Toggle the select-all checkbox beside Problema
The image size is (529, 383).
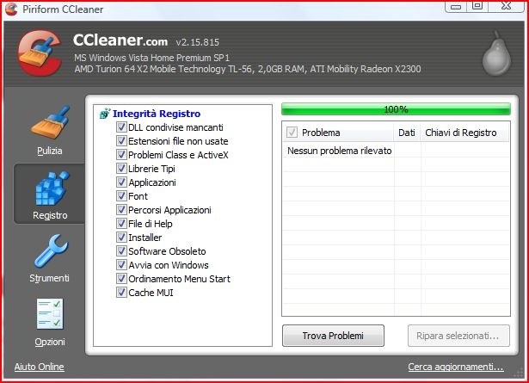coord(292,133)
